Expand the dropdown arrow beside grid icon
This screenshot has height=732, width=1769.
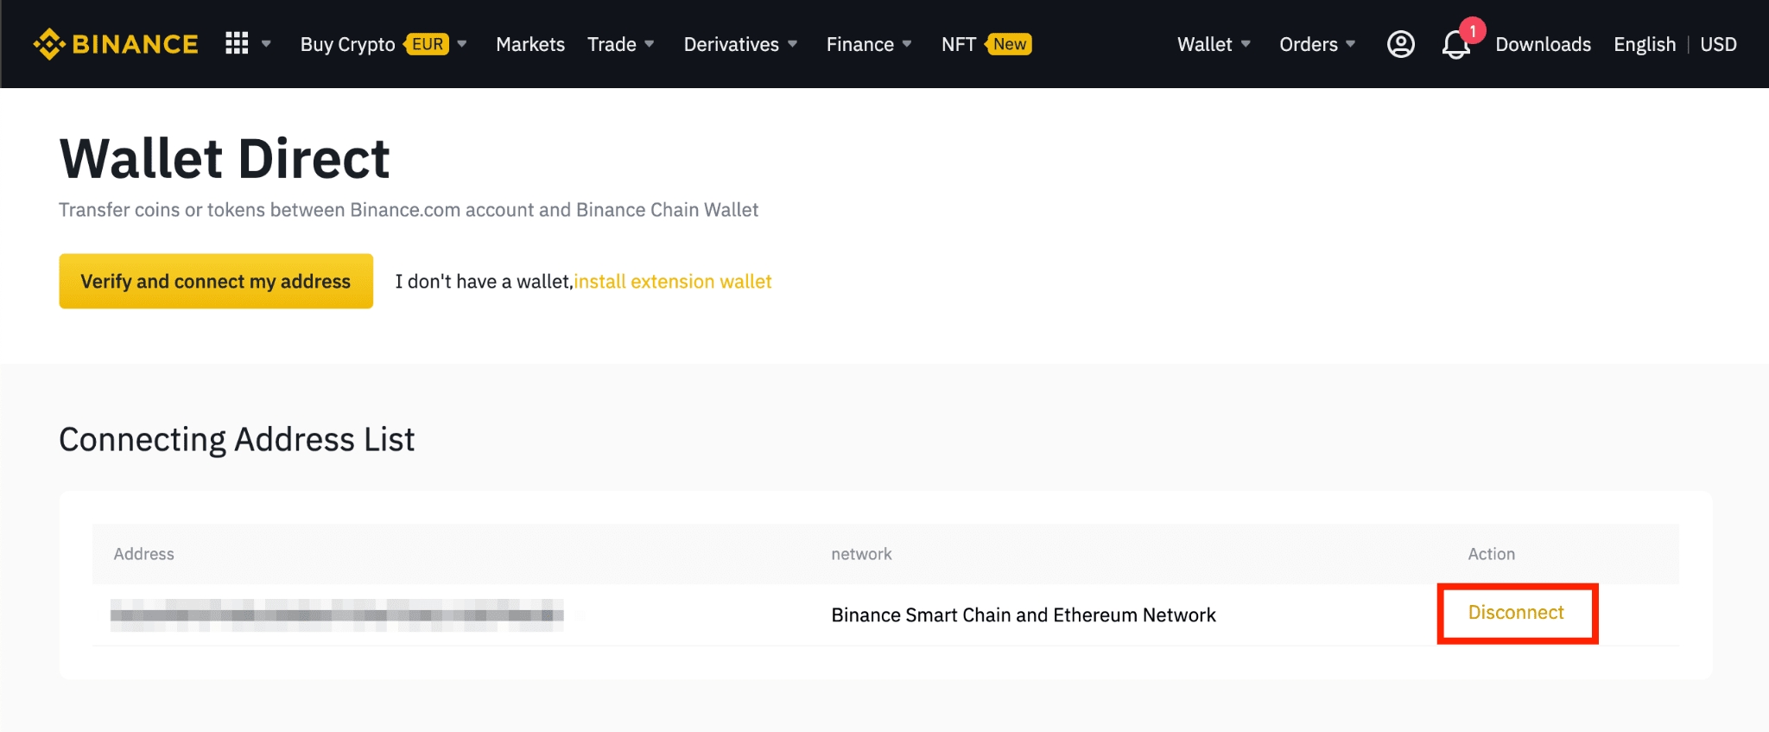click(266, 44)
